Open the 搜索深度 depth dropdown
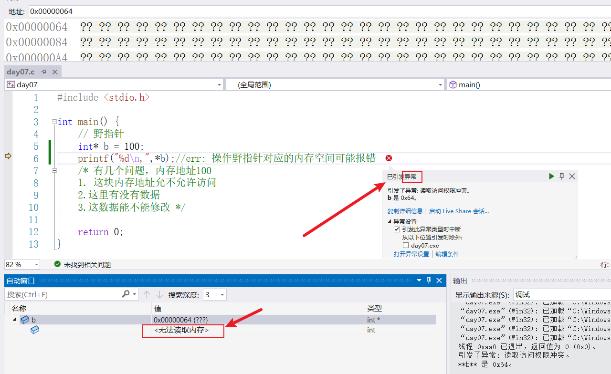611x374 pixels. click(x=222, y=295)
